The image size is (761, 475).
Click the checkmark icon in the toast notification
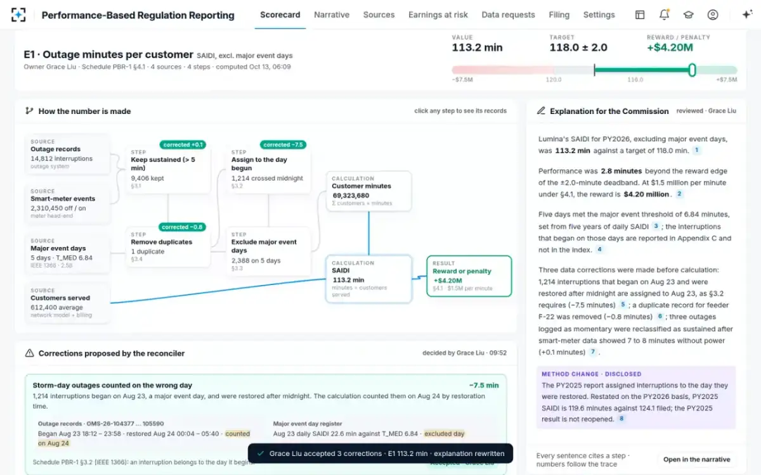[x=261, y=453]
